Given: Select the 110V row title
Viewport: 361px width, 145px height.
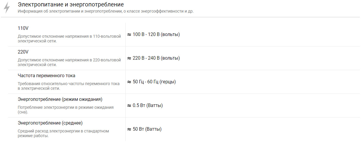Looking at the screenshot, I should 23,28.
